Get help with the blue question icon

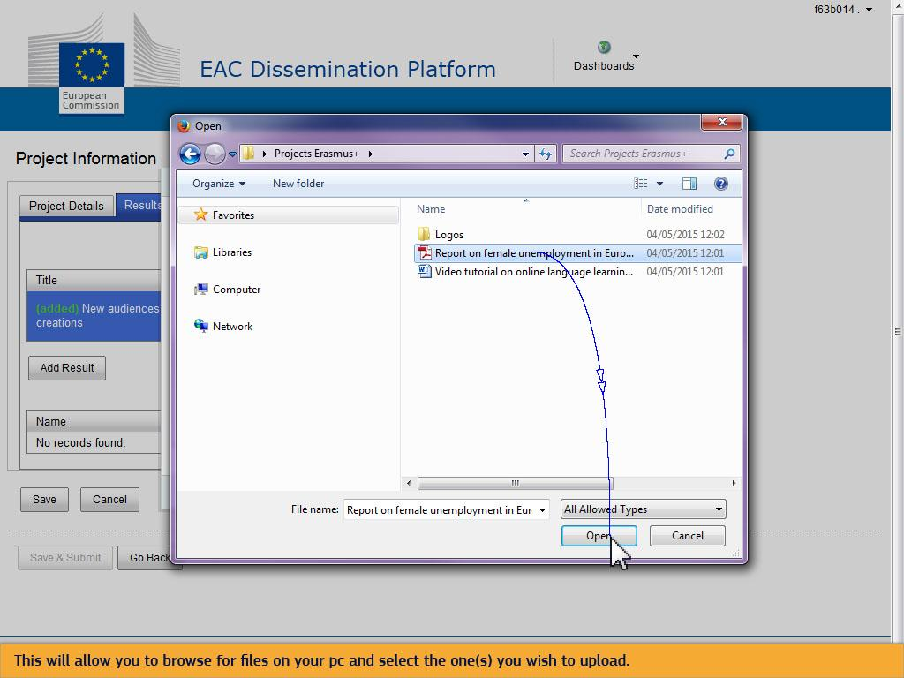coord(720,184)
